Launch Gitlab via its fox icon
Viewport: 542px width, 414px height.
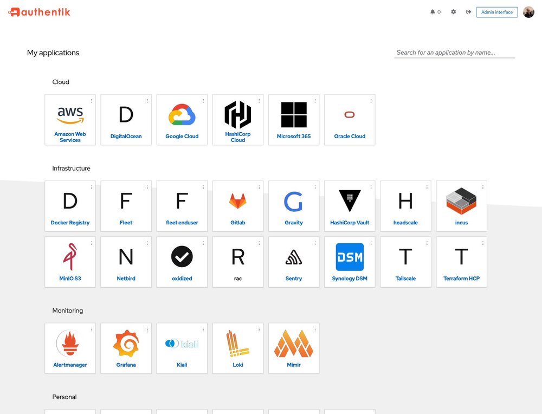coord(238,201)
